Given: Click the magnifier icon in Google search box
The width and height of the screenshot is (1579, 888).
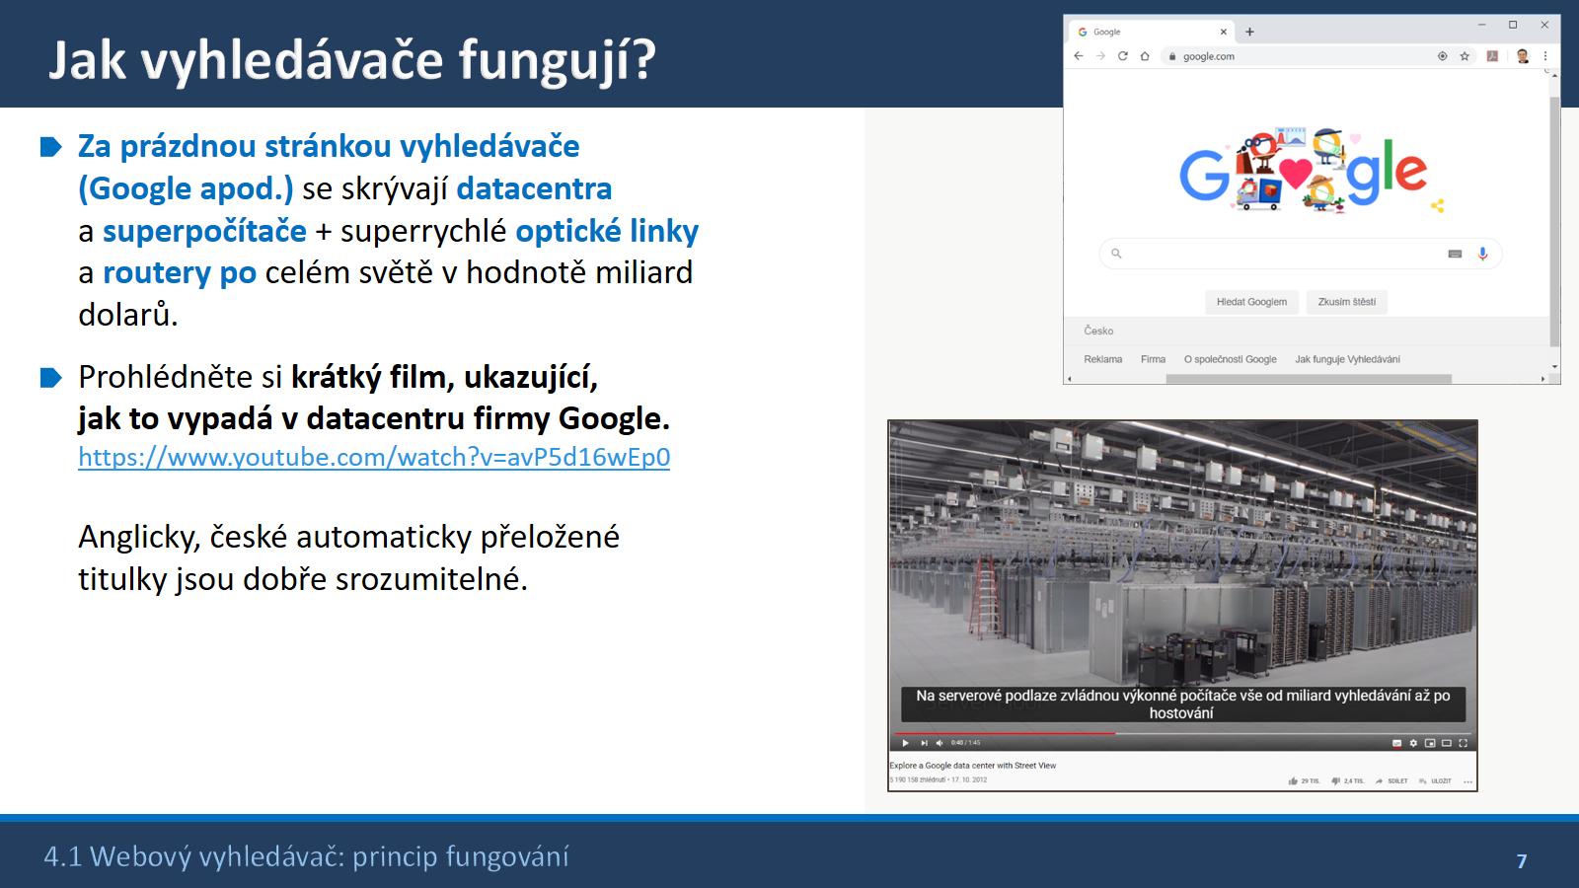Looking at the screenshot, I should pos(1116,254).
